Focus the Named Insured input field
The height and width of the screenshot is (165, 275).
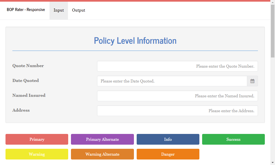(177, 96)
